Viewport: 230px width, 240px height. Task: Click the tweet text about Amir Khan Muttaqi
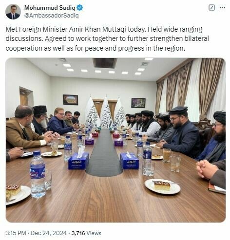click(x=107, y=39)
